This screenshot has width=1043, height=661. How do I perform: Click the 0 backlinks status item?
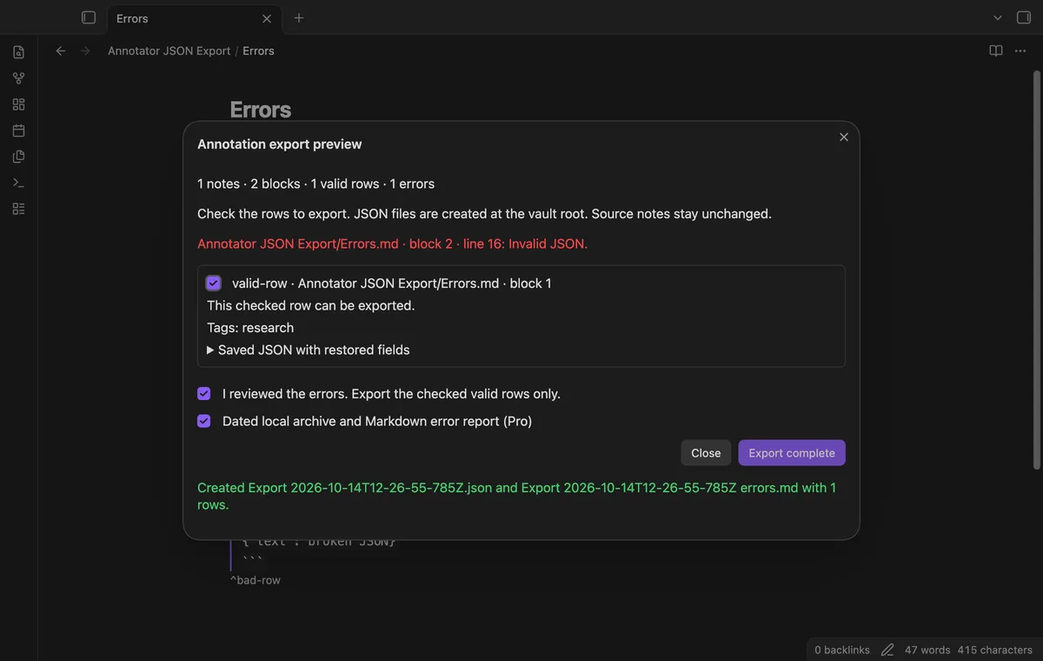[842, 650]
